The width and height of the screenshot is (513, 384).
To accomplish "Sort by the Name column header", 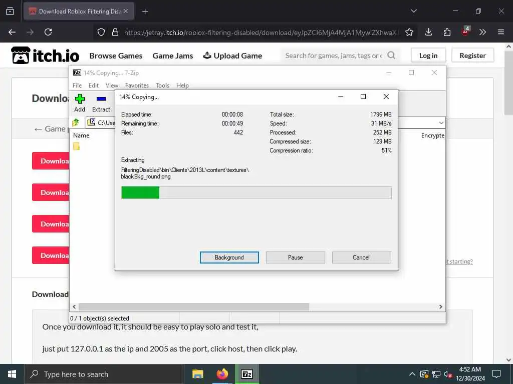I will click(82, 135).
